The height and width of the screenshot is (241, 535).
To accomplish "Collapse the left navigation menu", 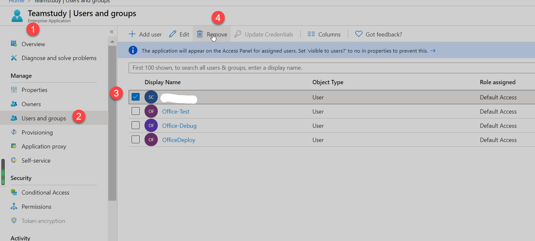I will pyautogui.click(x=112, y=32).
